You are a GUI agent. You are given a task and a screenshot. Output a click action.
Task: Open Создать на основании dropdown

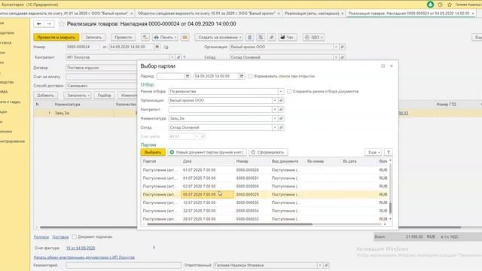tap(219, 37)
